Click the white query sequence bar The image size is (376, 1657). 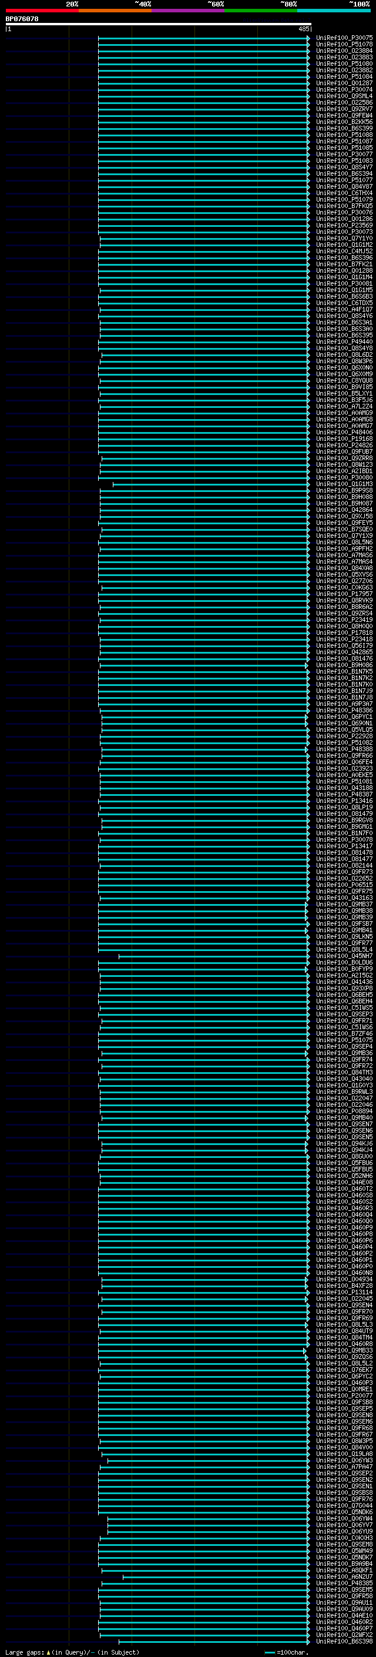point(159,25)
